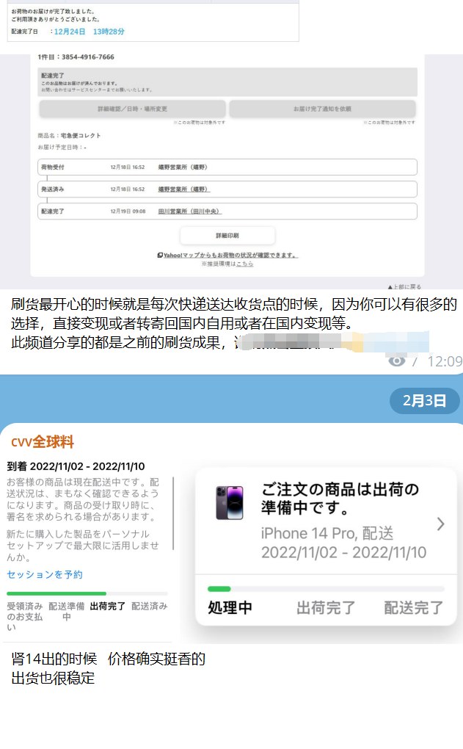Click the セッションを予約 link
Image resolution: width=463 pixels, height=749 pixels.
[x=44, y=574]
